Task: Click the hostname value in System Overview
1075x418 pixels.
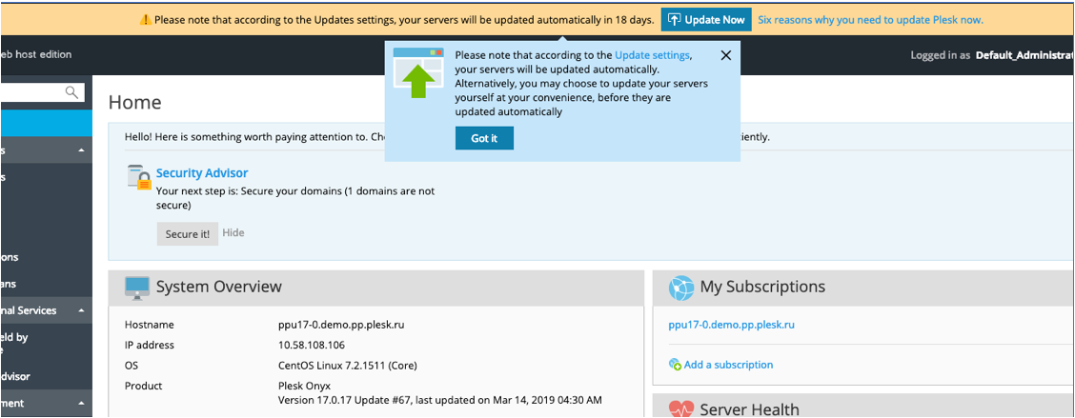Action: [341, 325]
